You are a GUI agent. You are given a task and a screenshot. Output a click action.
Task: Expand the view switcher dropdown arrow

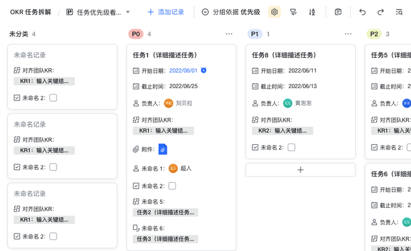click(128, 12)
